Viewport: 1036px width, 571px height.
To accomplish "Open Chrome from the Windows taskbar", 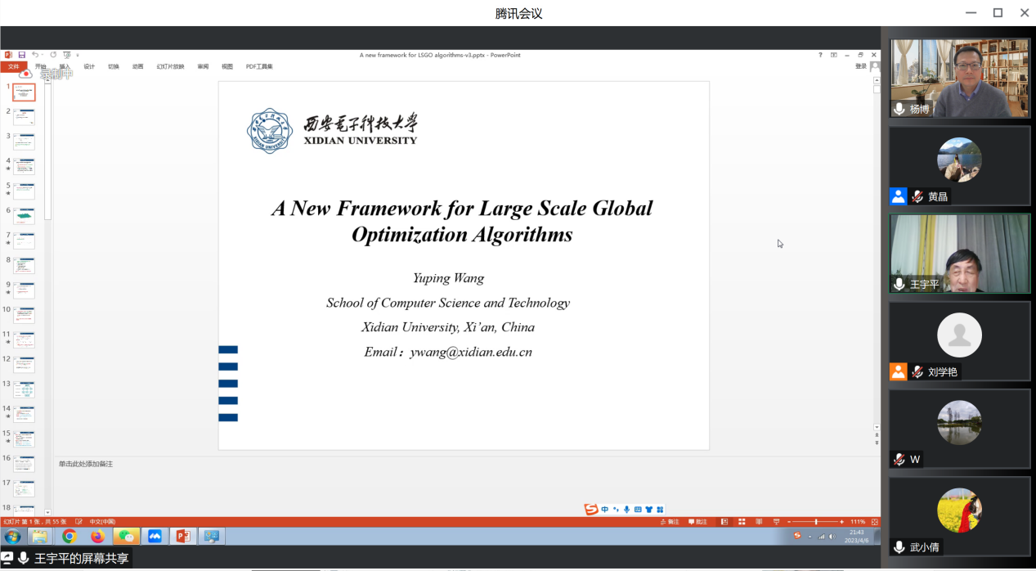I will pyautogui.click(x=70, y=537).
